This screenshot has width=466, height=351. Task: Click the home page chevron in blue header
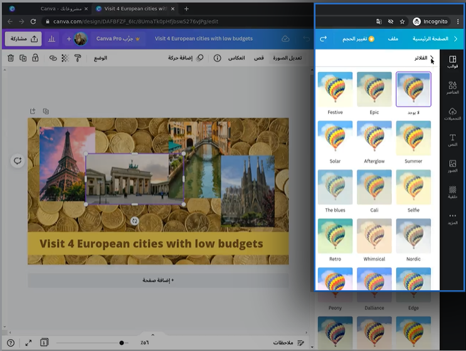(455, 39)
